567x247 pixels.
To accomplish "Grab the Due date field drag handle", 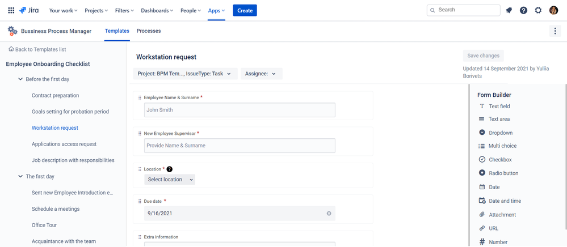I will 140,201.
